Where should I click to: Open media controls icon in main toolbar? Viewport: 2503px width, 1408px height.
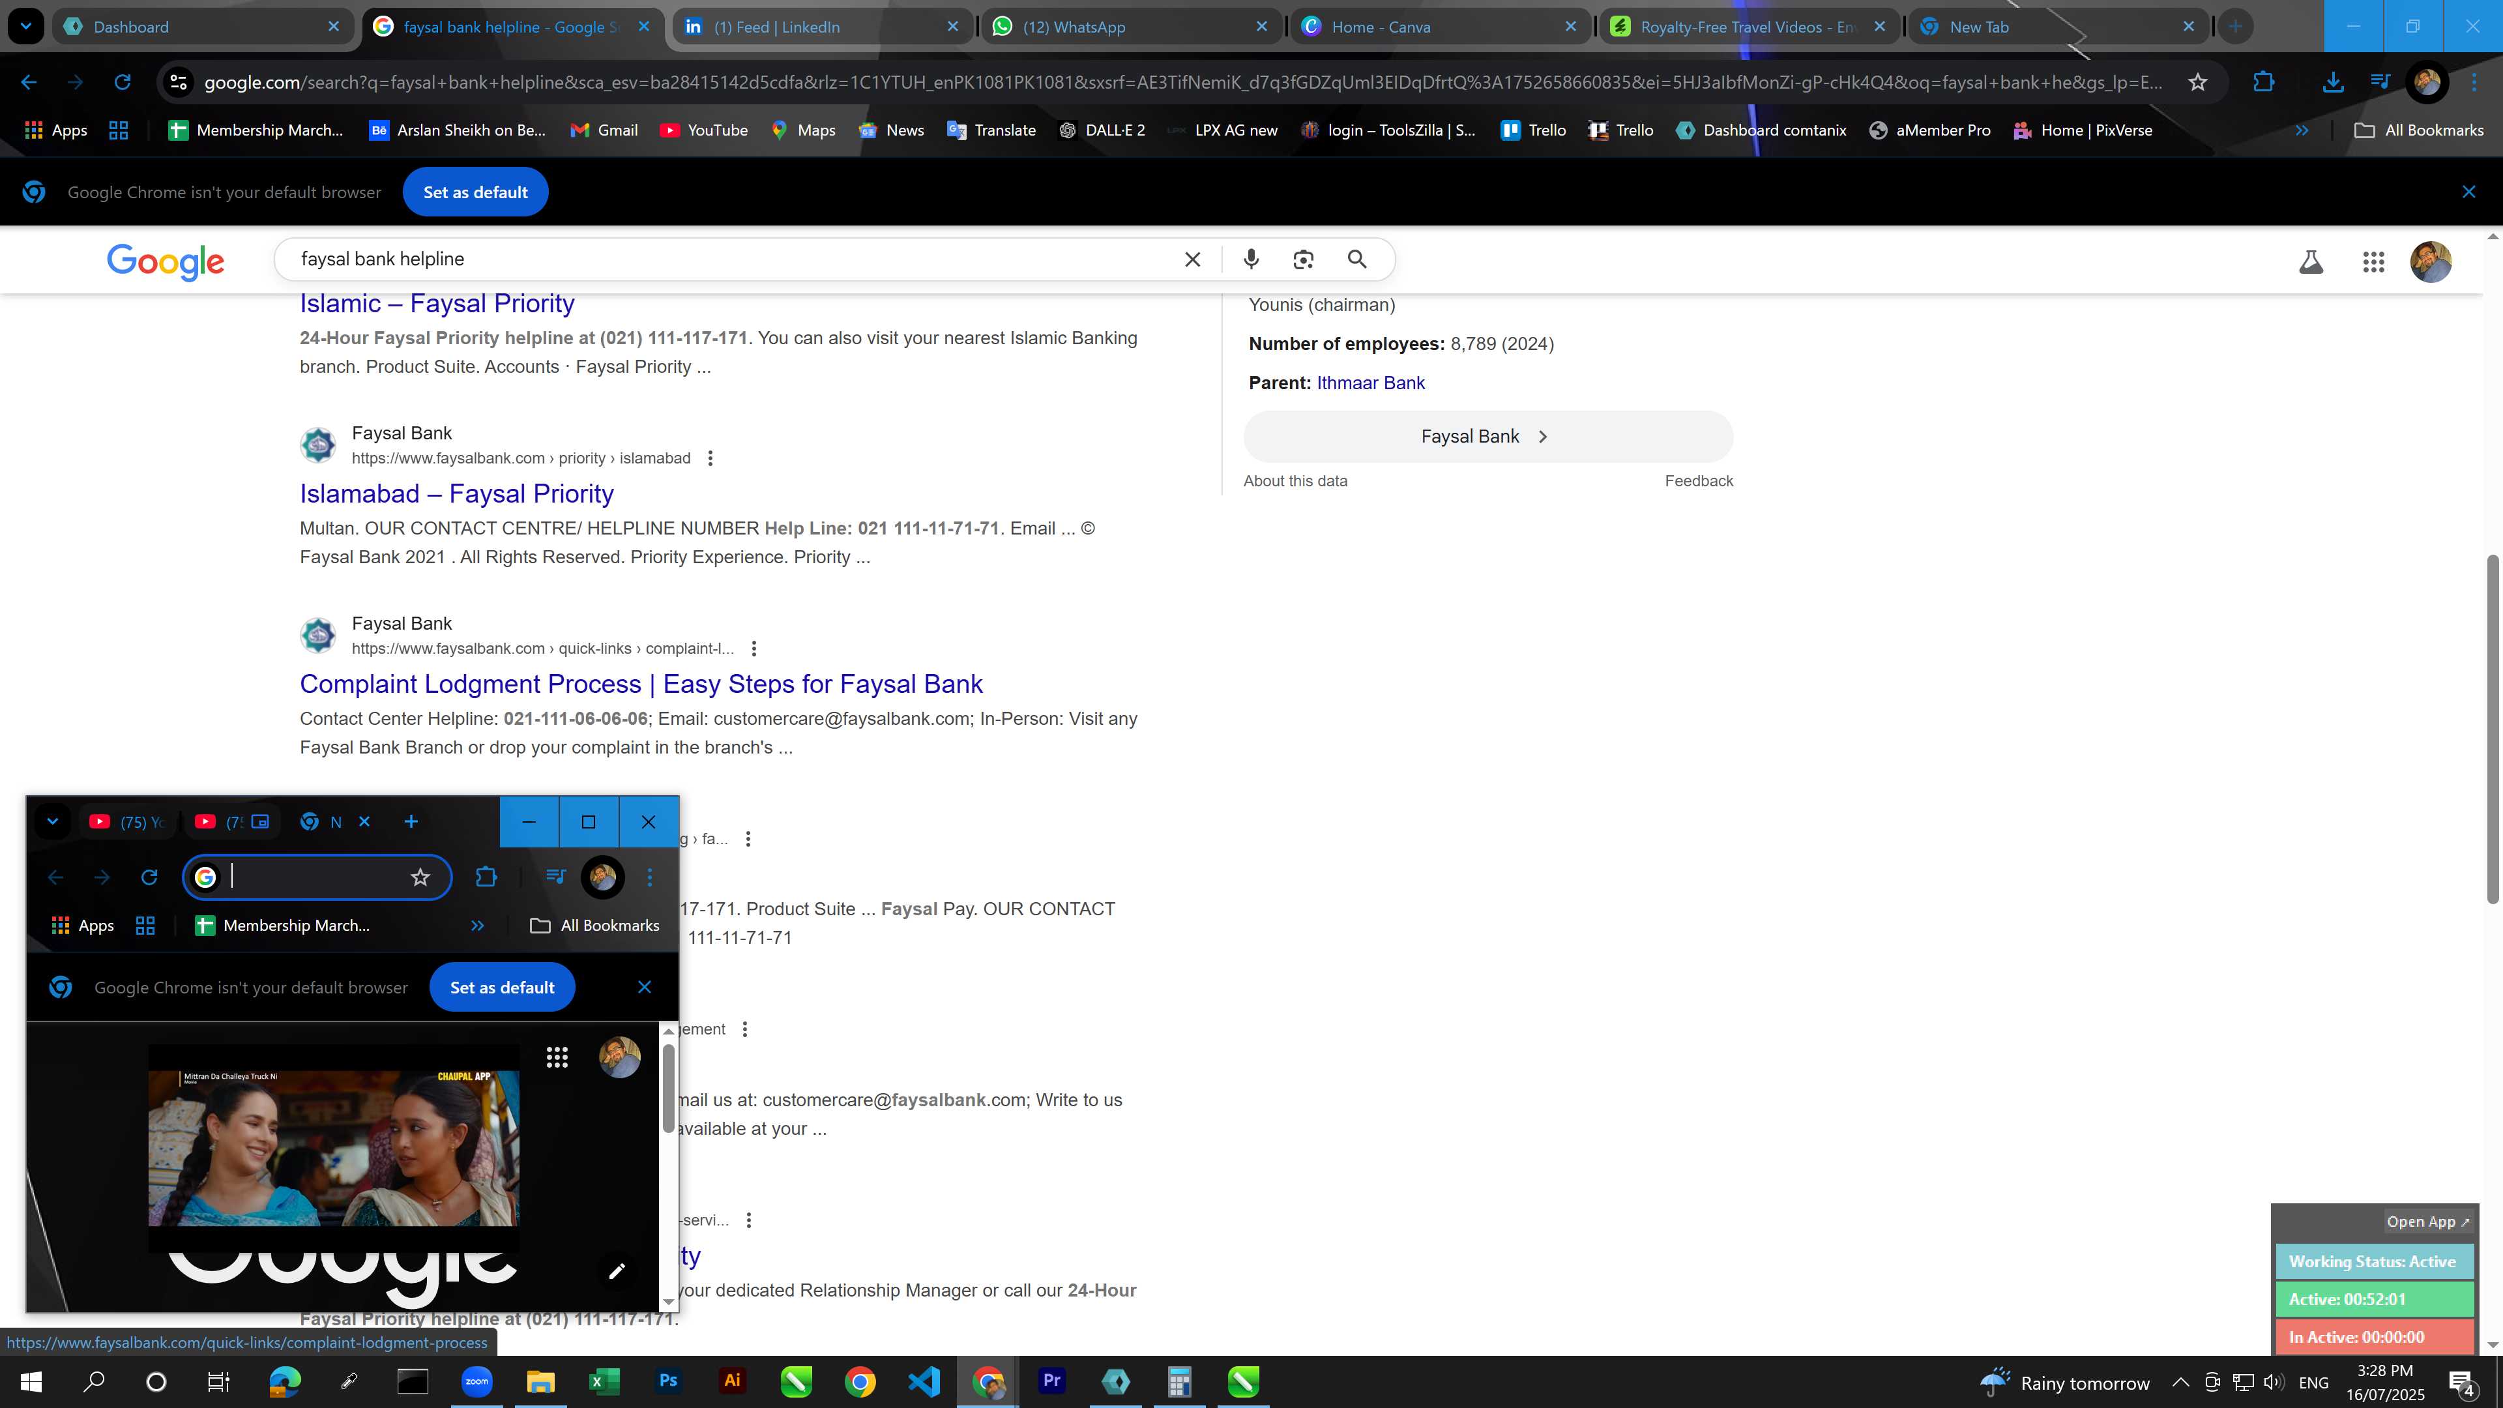coord(2380,83)
